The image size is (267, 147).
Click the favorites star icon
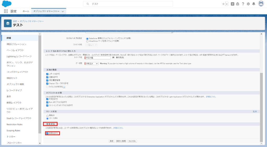click(223, 4)
